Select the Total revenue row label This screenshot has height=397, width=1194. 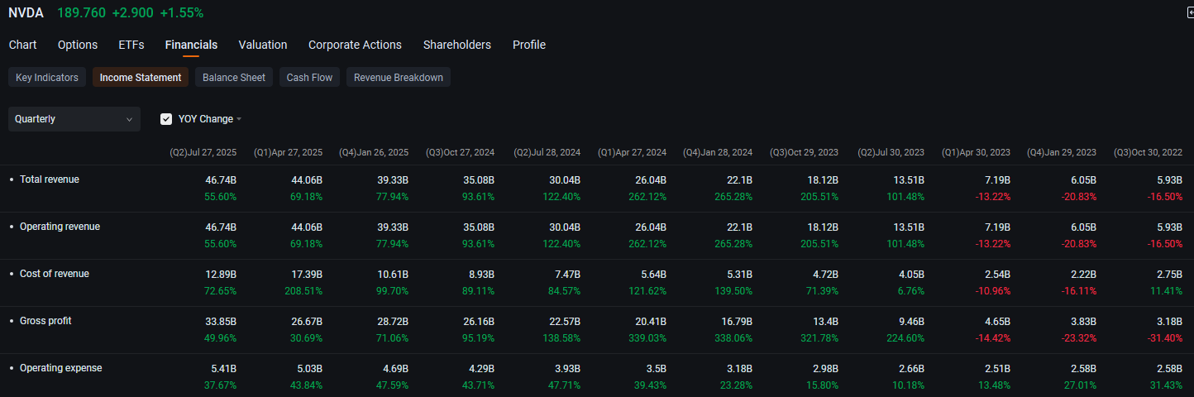pyautogui.click(x=50, y=179)
